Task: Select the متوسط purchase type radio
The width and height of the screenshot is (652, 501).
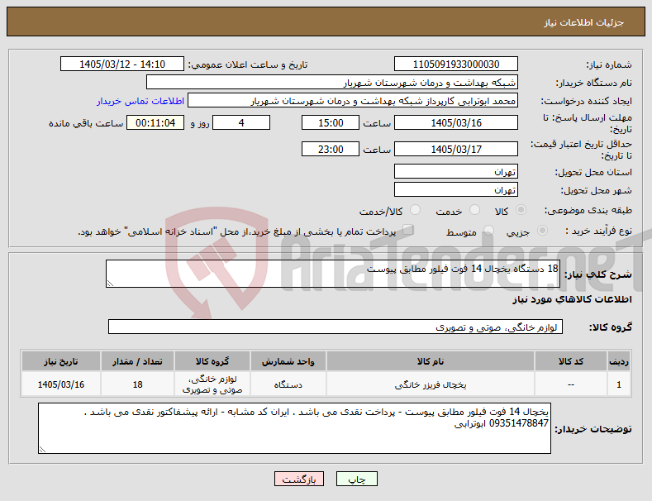Action: pos(488,231)
